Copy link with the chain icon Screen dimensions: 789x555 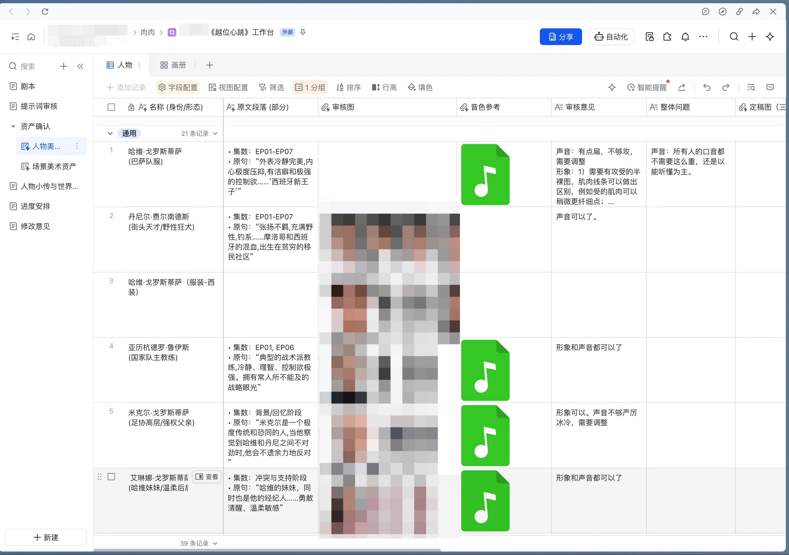[739, 12]
